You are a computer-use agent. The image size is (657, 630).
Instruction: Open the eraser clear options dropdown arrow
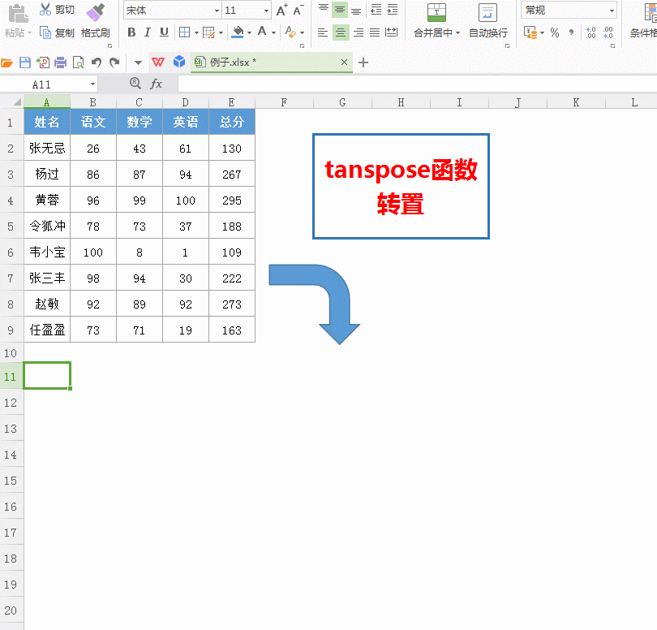tap(302, 32)
